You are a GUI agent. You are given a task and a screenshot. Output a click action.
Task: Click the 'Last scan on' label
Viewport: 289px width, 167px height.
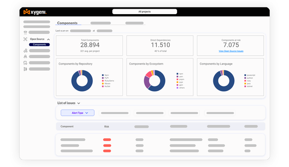pos(62,31)
